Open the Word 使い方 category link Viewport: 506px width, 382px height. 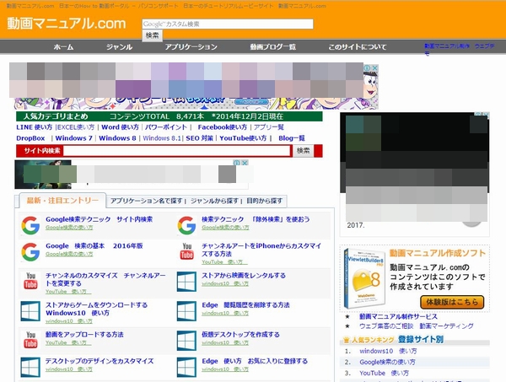click(120, 127)
